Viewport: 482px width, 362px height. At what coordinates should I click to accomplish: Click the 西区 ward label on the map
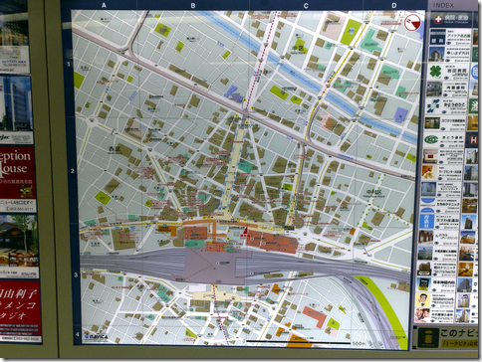coord(116,149)
